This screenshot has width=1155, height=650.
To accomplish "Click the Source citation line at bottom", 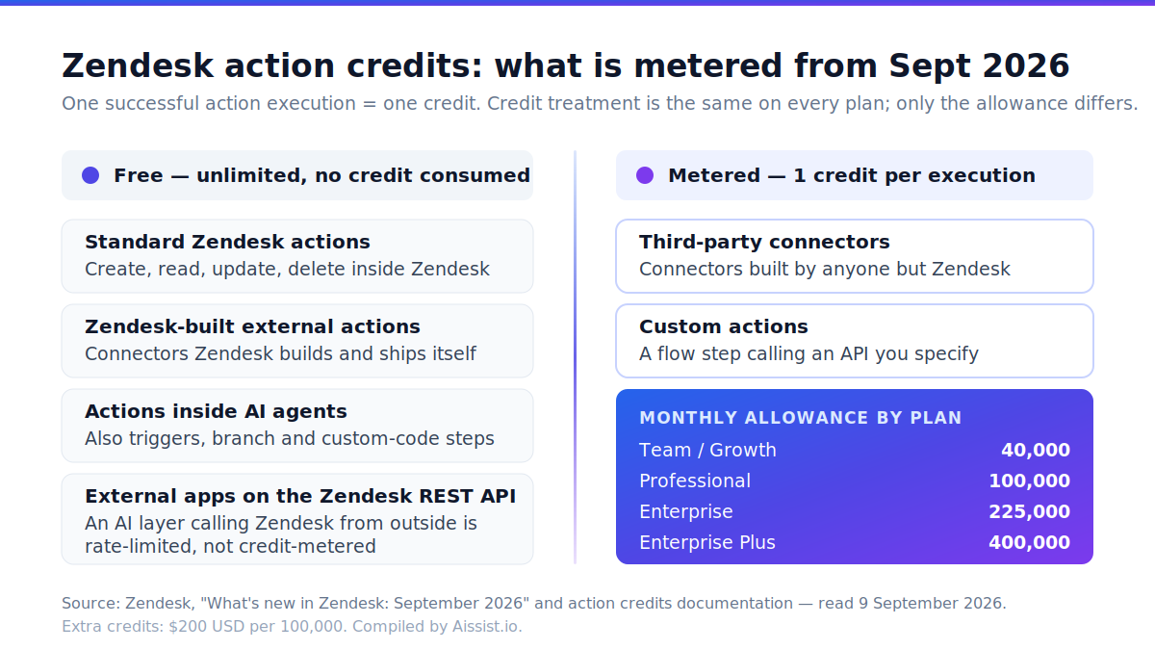I will click(x=534, y=604).
